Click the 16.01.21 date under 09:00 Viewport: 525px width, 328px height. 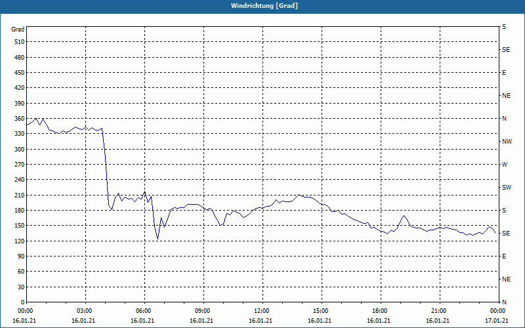201,321
